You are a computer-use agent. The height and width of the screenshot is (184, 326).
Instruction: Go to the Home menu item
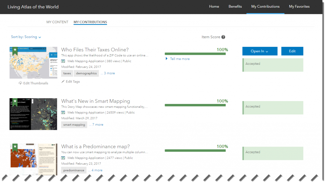coord(214,6)
